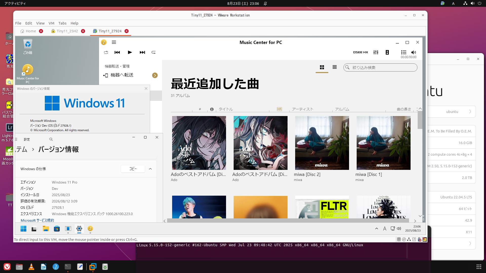Image resolution: width=486 pixels, height=273 pixels.
Task: Open Music Center from Windows taskbar
Action: (x=90, y=229)
